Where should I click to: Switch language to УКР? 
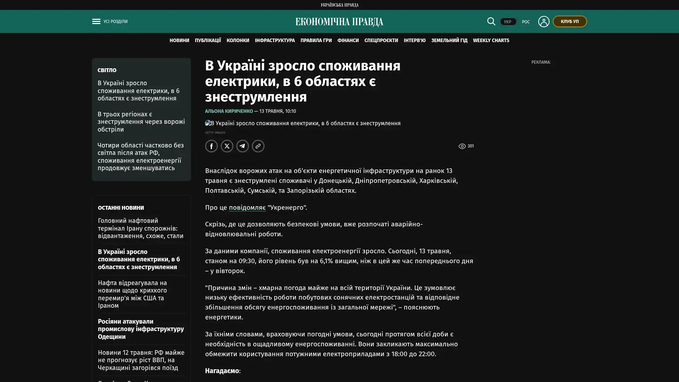coord(508,22)
